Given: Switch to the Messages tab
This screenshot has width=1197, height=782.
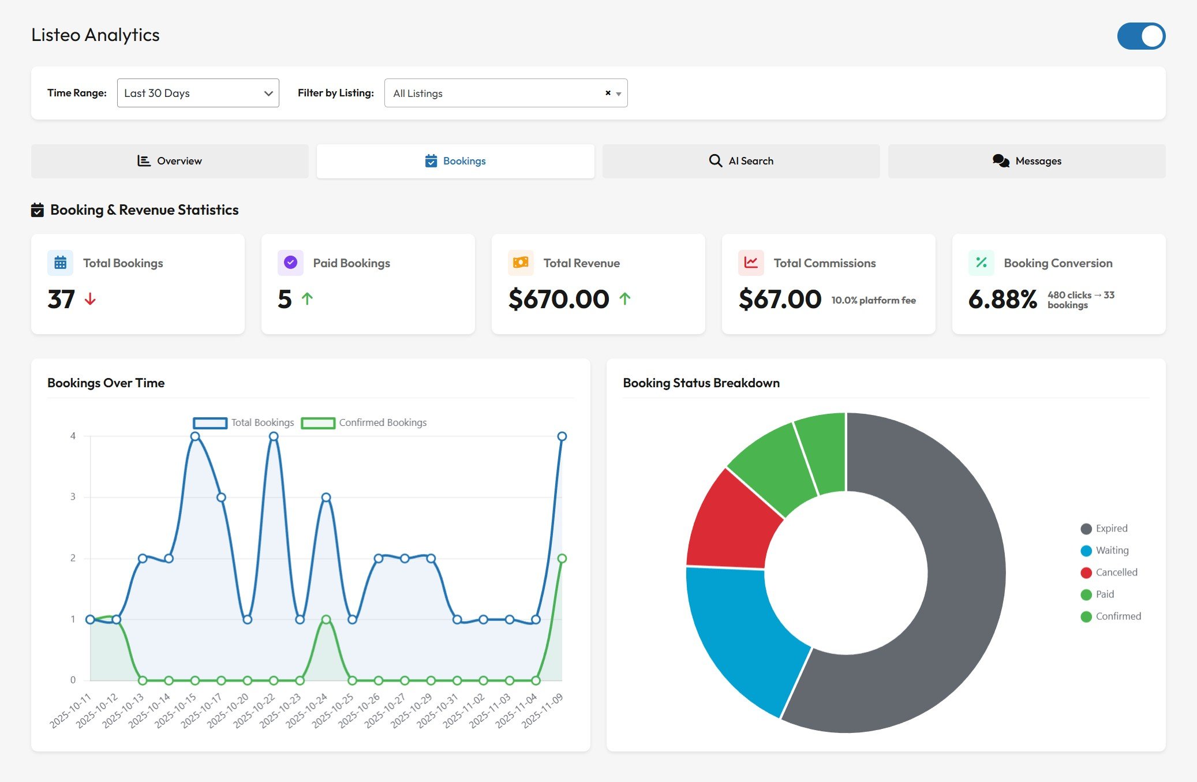Looking at the screenshot, I should click(1027, 161).
